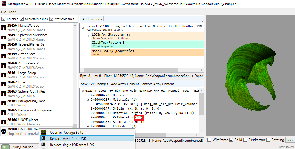Click mesh icon for 28458 TaperedPlanes_02
Viewport: 295px width, 149px height.
4,46
